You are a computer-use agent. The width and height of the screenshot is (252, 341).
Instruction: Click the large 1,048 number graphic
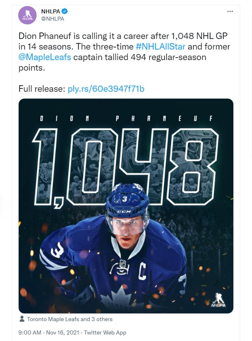pyautogui.click(x=126, y=162)
